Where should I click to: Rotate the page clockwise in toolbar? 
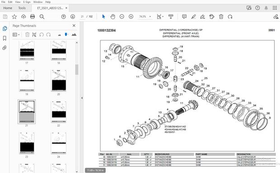(x=230, y=17)
